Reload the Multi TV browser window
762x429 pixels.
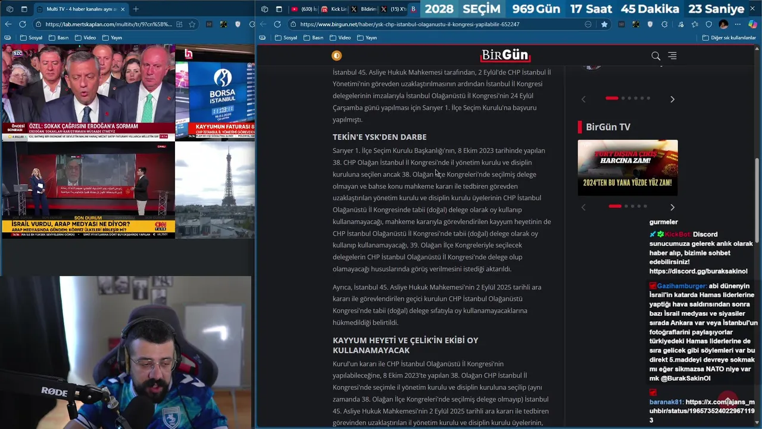tap(23, 24)
